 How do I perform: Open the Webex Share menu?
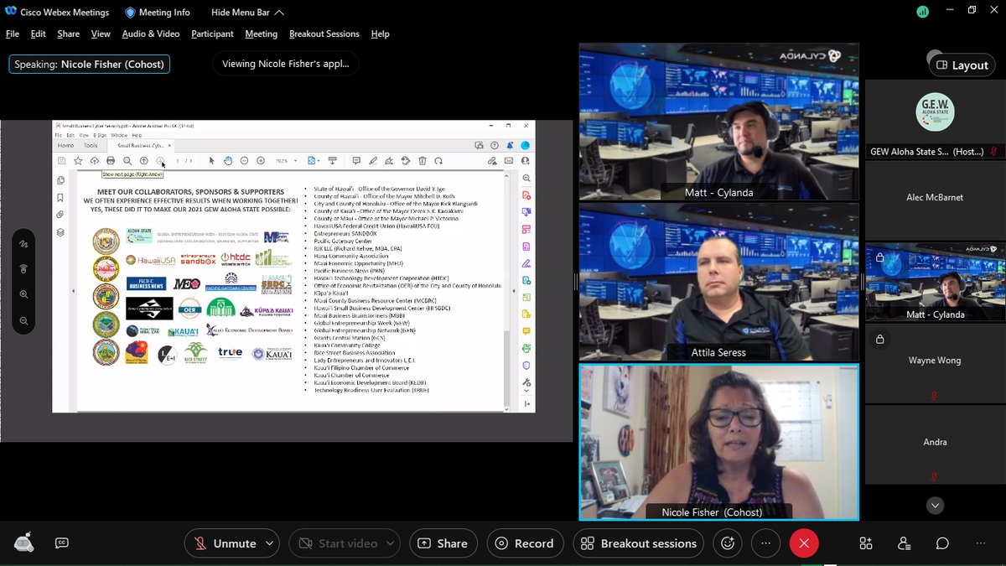coord(69,34)
